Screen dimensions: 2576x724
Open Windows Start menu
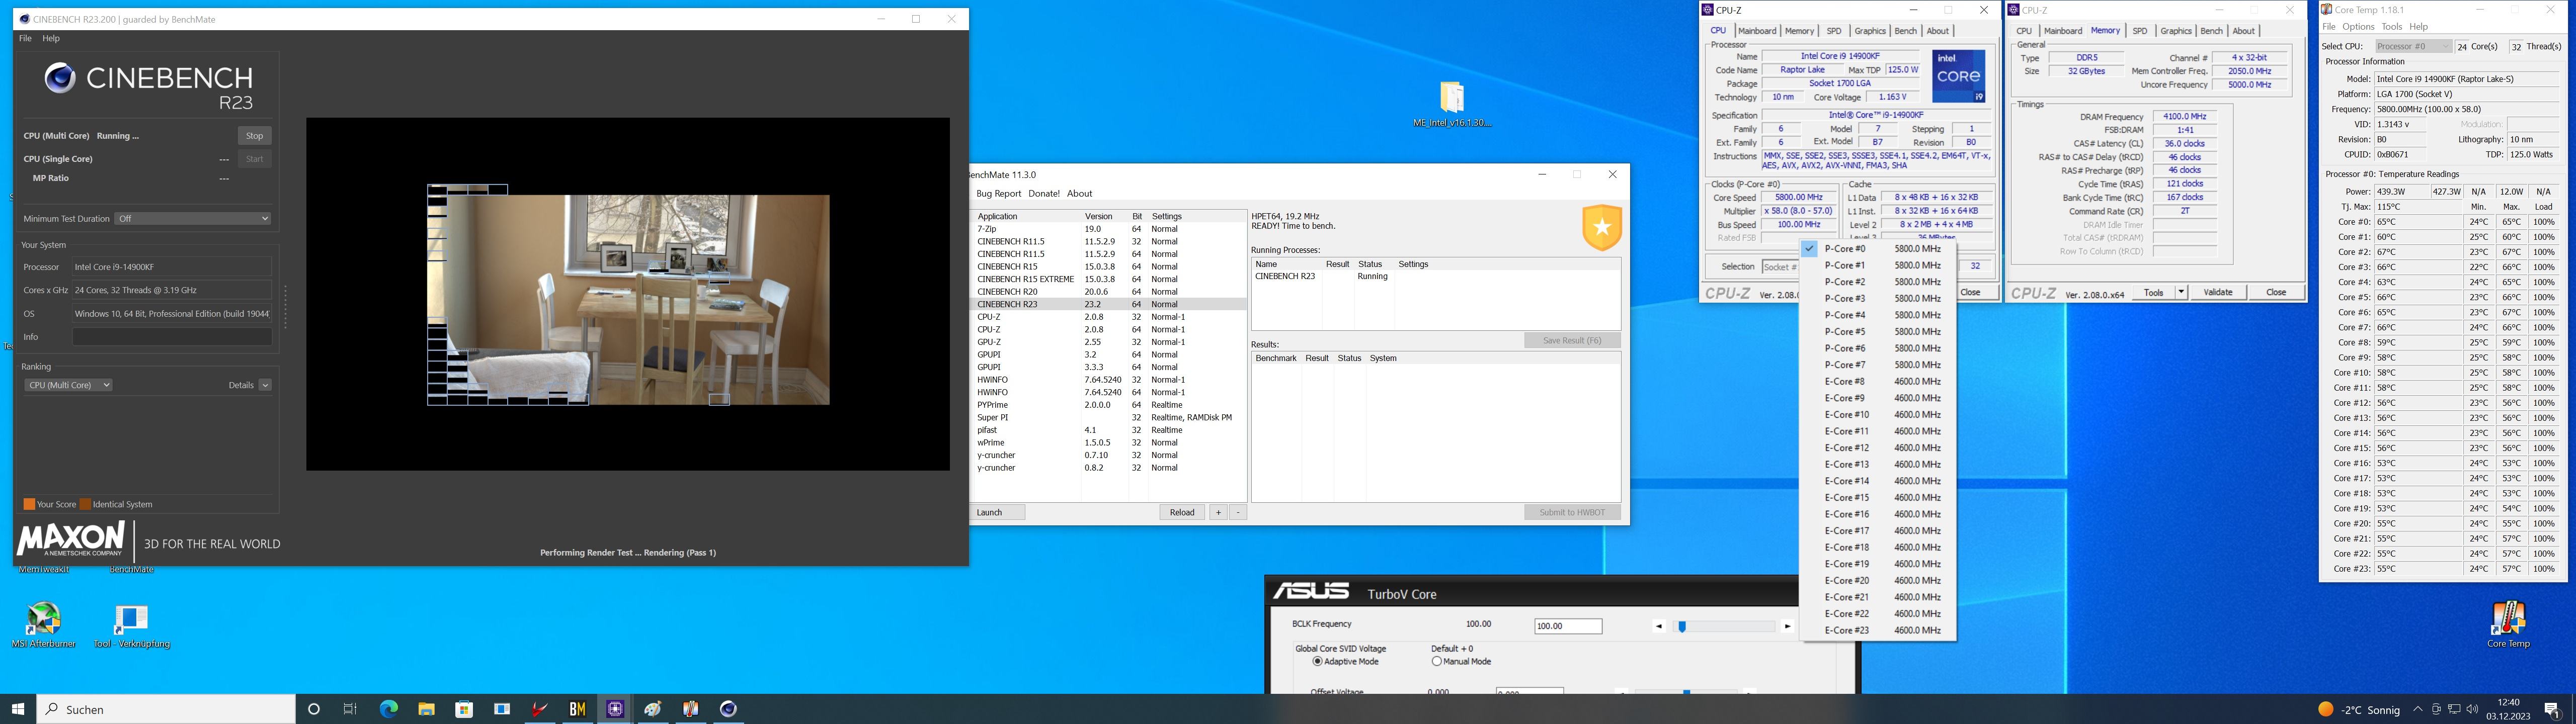(18, 709)
